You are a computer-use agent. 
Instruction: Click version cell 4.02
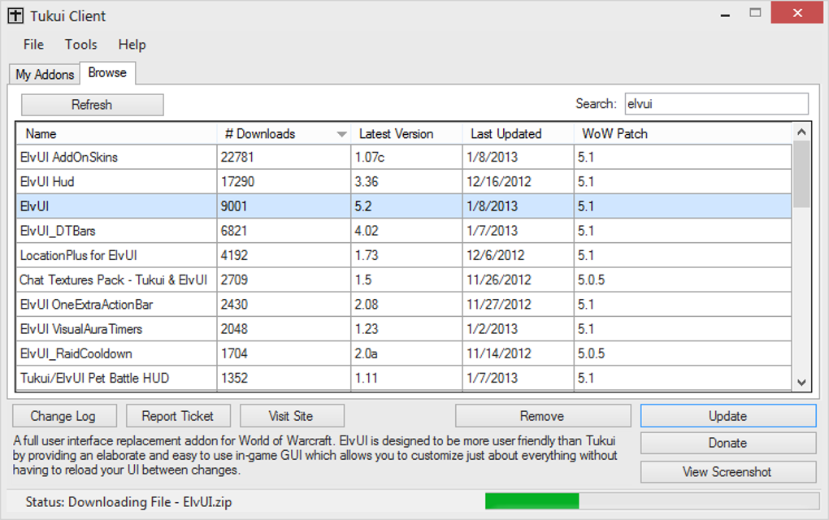367,231
